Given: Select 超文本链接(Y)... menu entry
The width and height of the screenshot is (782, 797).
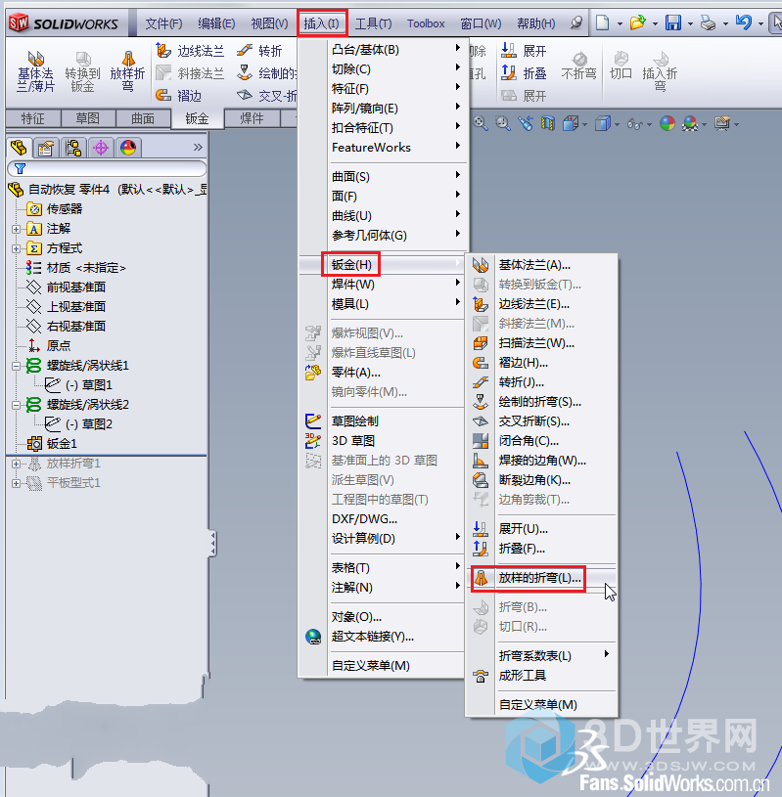Looking at the screenshot, I should coord(383,637).
